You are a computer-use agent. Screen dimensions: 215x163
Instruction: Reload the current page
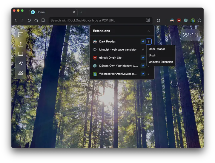coord(29,20)
